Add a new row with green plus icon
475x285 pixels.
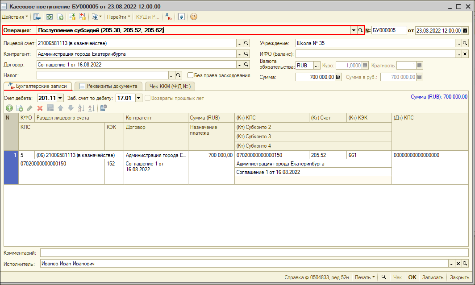(x=9, y=108)
